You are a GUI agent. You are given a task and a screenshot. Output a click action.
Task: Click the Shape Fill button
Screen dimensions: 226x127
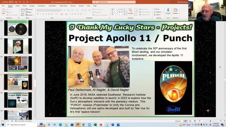[x=143, y=9]
